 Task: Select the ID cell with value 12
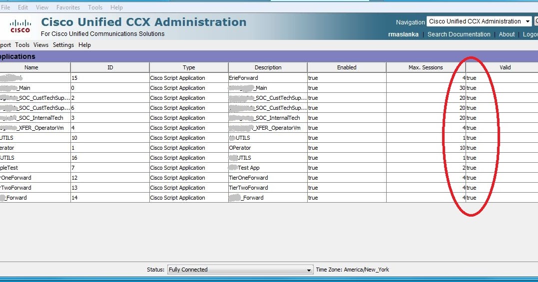[x=110, y=178]
